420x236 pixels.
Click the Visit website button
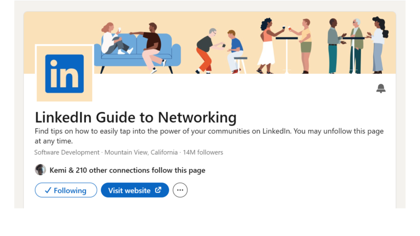[x=135, y=190]
